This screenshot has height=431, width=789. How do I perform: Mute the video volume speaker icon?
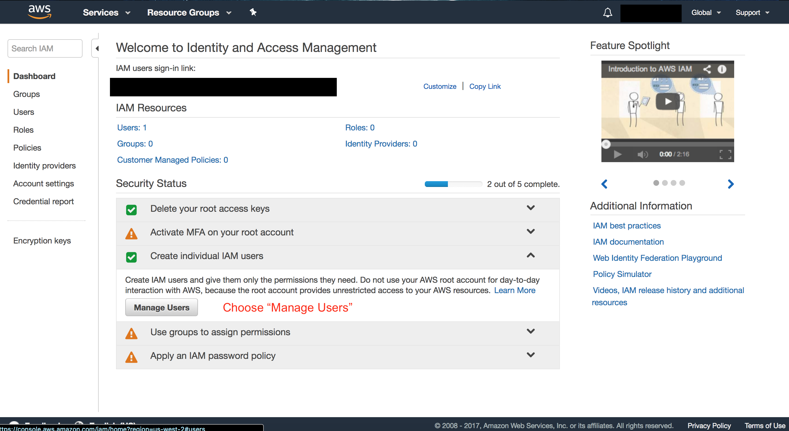(x=642, y=154)
